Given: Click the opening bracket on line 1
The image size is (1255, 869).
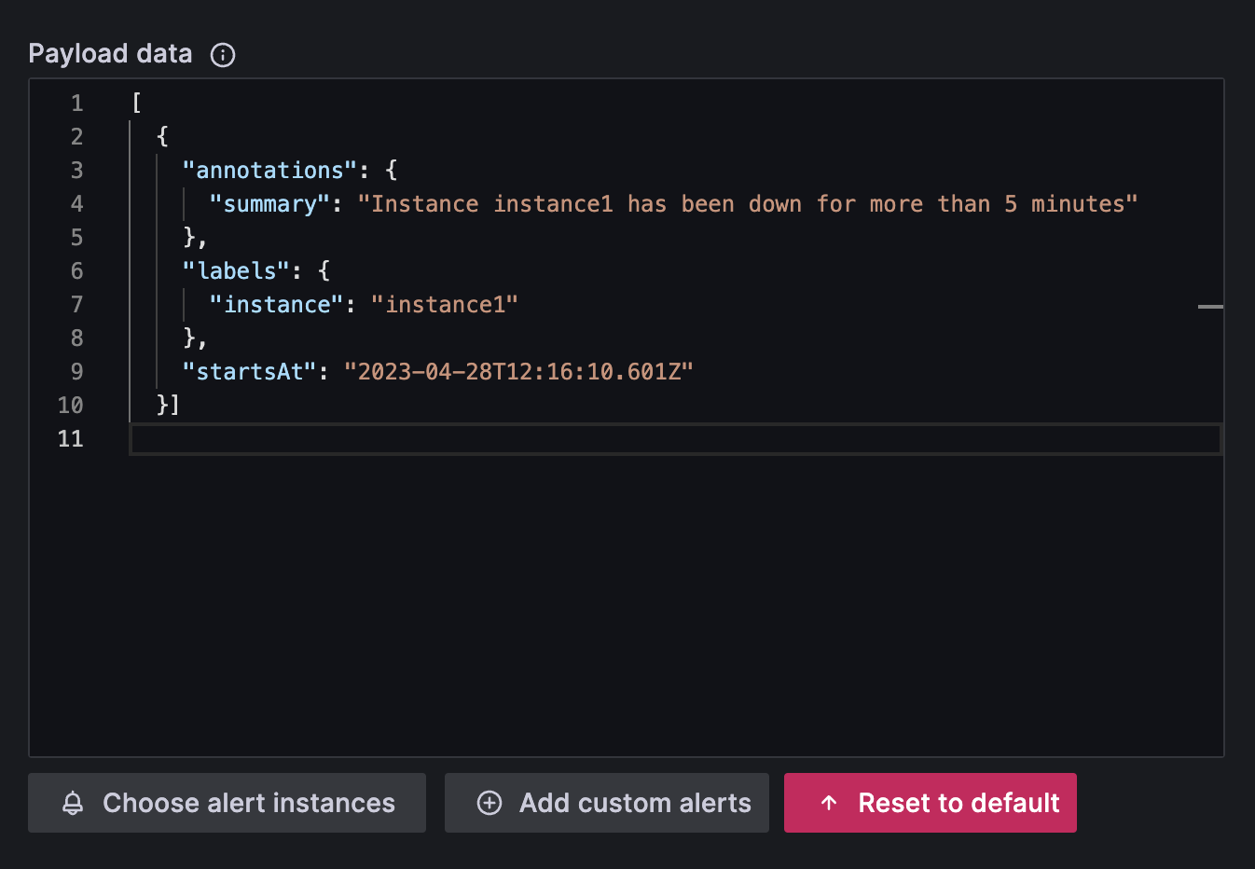Looking at the screenshot, I should [135, 103].
